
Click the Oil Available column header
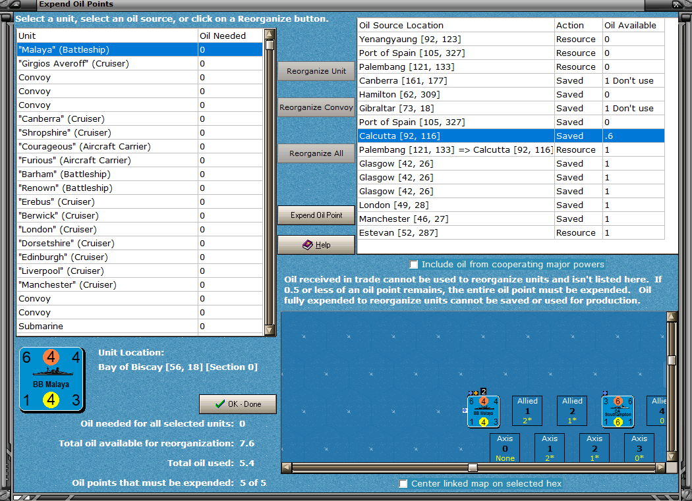coord(633,25)
